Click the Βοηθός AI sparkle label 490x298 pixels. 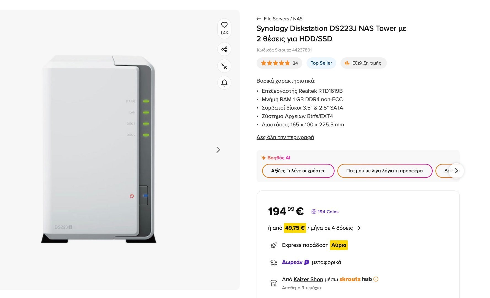pyautogui.click(x=276, y=158)
